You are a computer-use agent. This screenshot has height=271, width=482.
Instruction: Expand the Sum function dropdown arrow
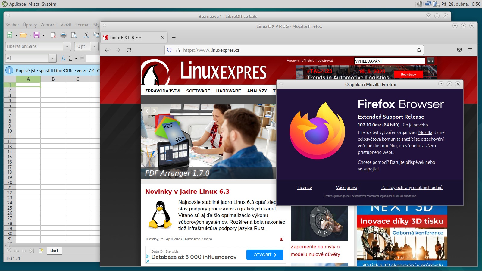coord(76,58)
